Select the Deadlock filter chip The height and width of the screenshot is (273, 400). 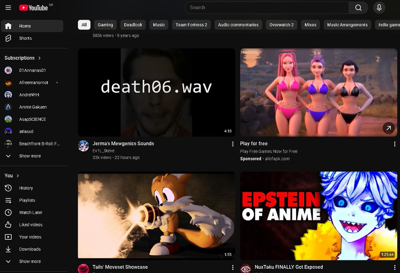[133, 25]
